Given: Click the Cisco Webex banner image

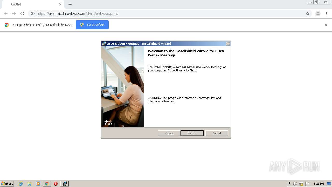Looking at the screenshot, I should 123,87.
